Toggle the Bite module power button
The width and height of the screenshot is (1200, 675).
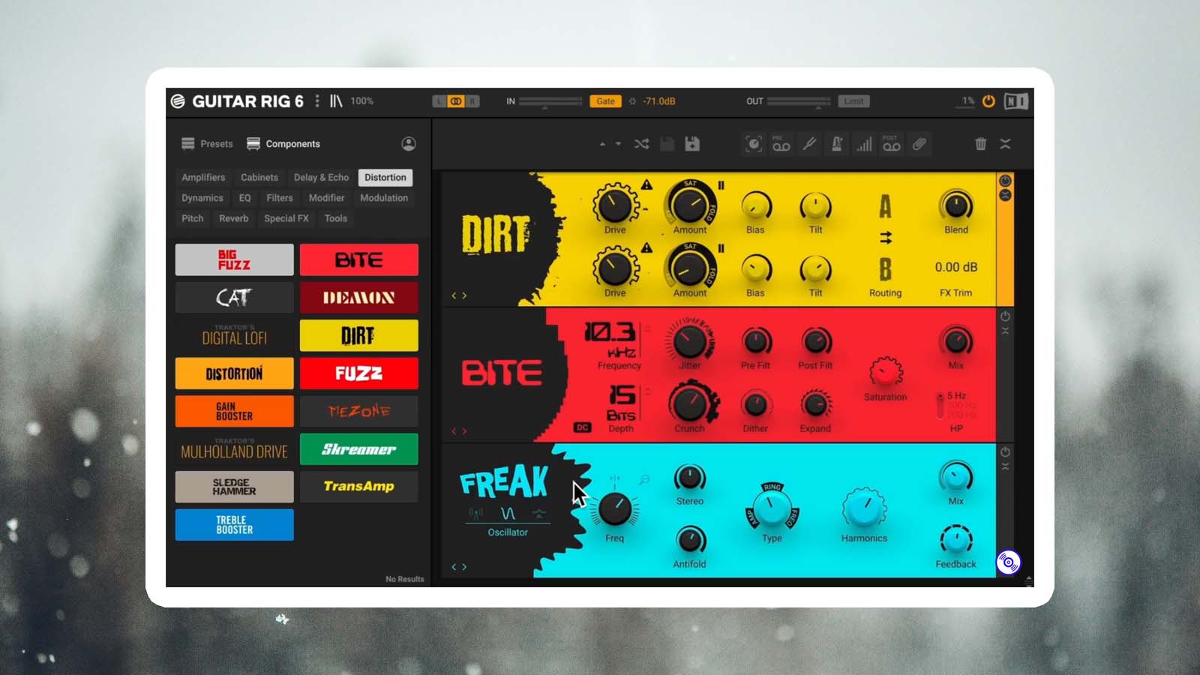click(1005, 316)
